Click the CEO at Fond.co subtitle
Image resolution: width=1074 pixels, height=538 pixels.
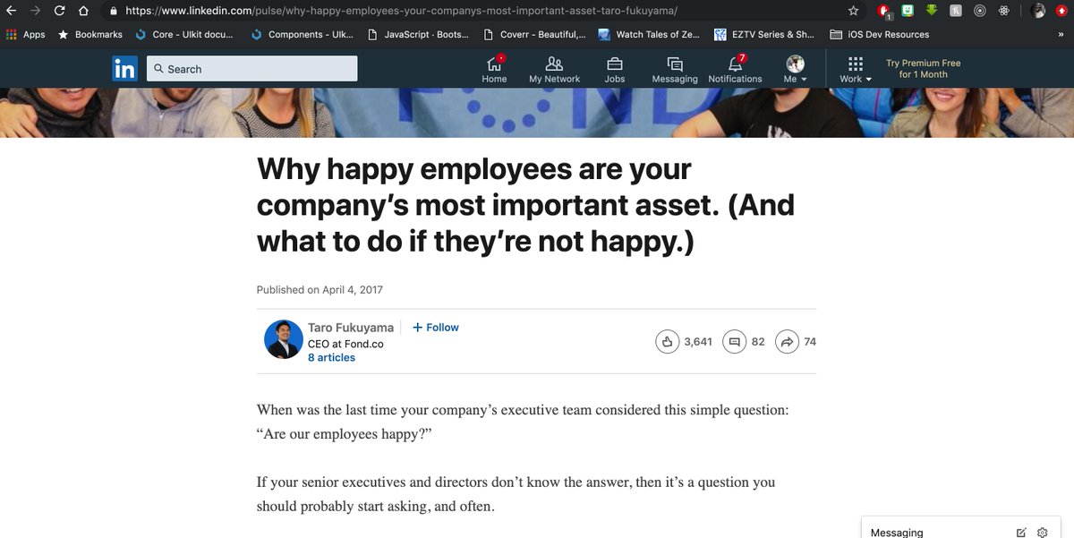click(x=345, y=343)
